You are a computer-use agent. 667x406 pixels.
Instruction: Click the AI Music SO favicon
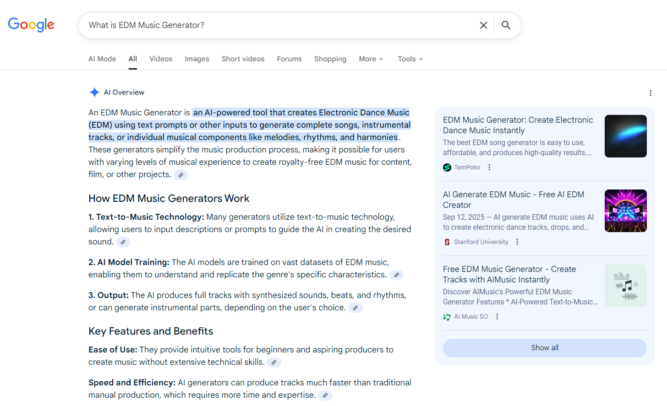pyautogui.click(x=447, y=316)
